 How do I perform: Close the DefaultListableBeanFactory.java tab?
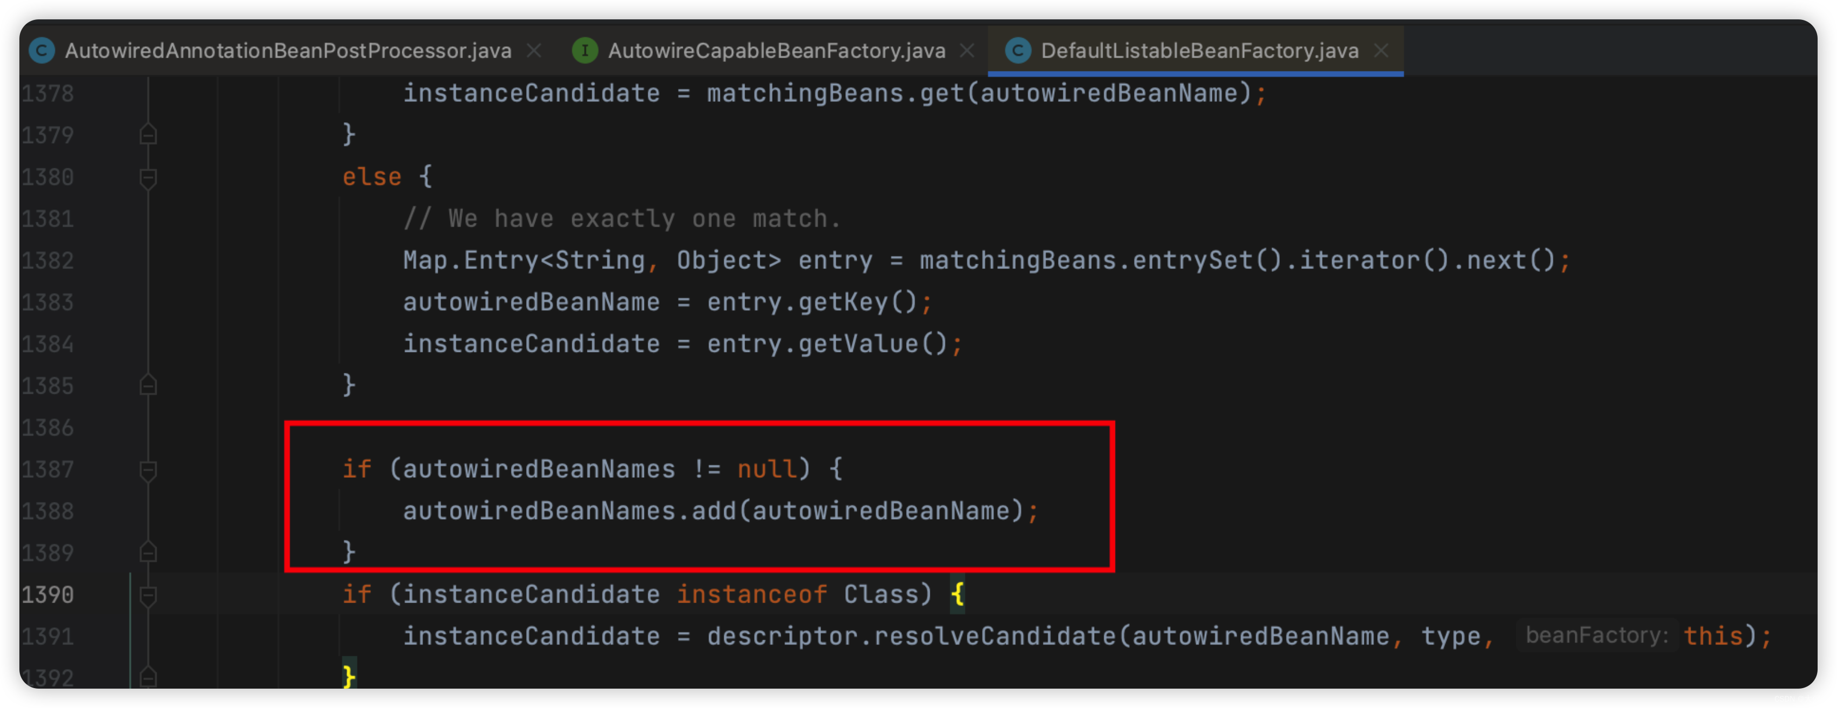(1382, 51)
